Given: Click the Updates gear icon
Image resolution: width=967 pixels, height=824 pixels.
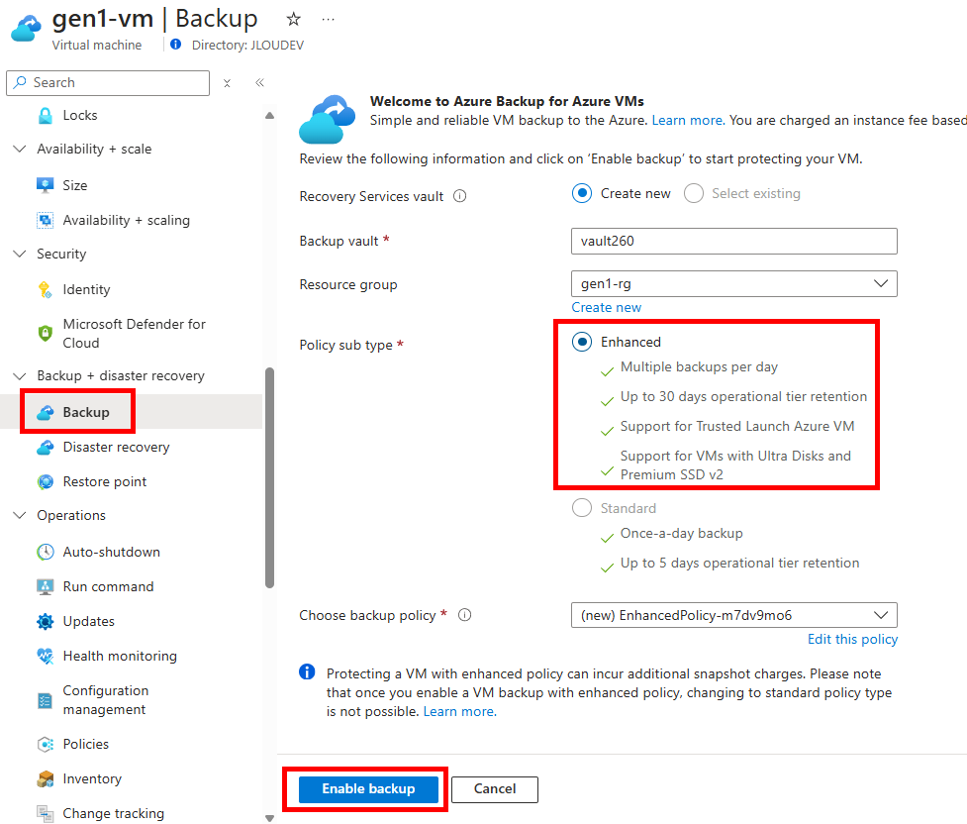Looking at the screenshot, I should point(45,621).
